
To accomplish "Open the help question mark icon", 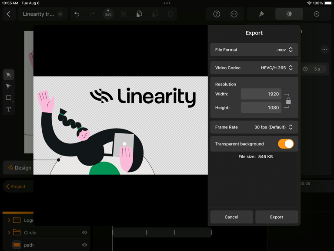I will tap(217, 14).
